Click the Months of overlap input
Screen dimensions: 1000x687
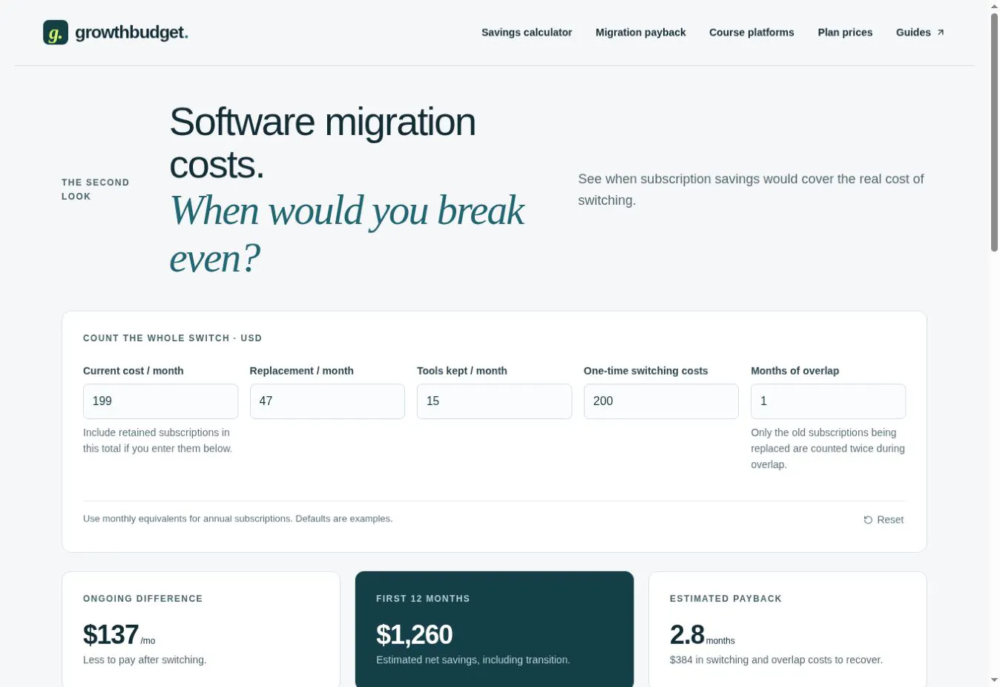(x=828, y=401)
